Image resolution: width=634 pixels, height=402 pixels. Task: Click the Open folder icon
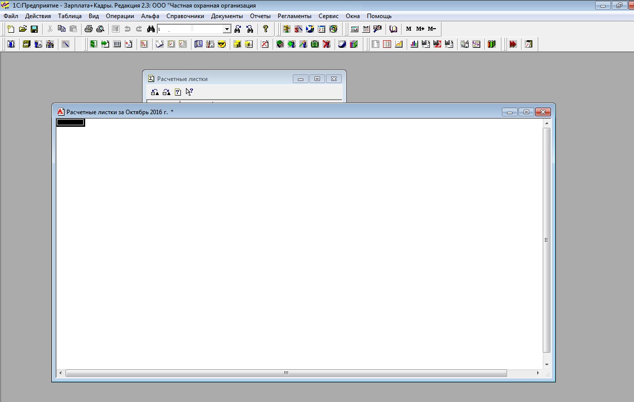pos(23,29)
